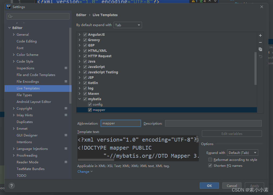Screen dimensions: 273x195
Task: Expand the Maven template group
Action: [x=79, y=93]
